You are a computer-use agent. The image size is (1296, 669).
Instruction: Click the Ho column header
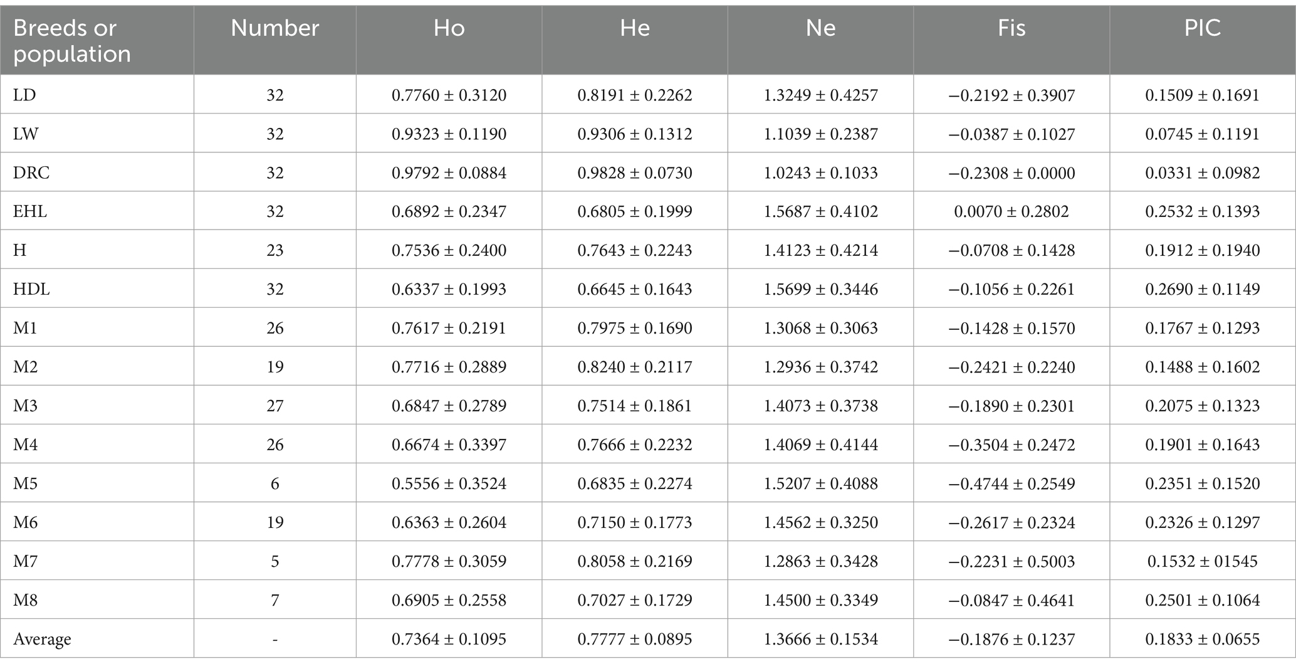point(449,28)
